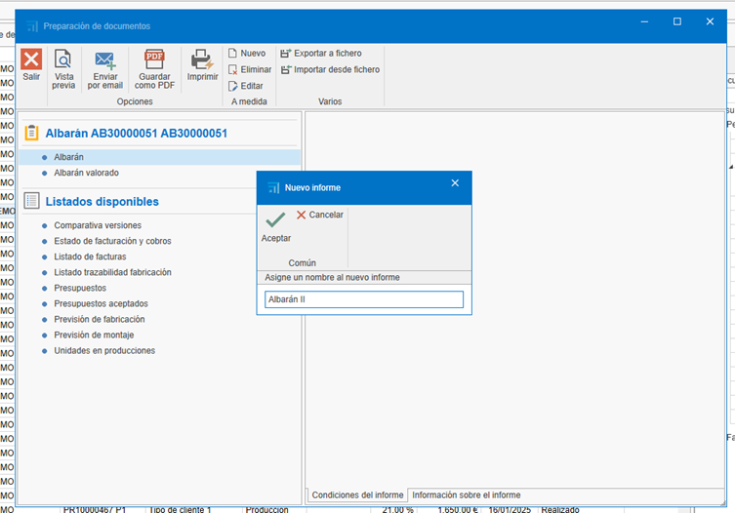
Task: Click the Listados disponibles heading
Action: click(102, 202)
